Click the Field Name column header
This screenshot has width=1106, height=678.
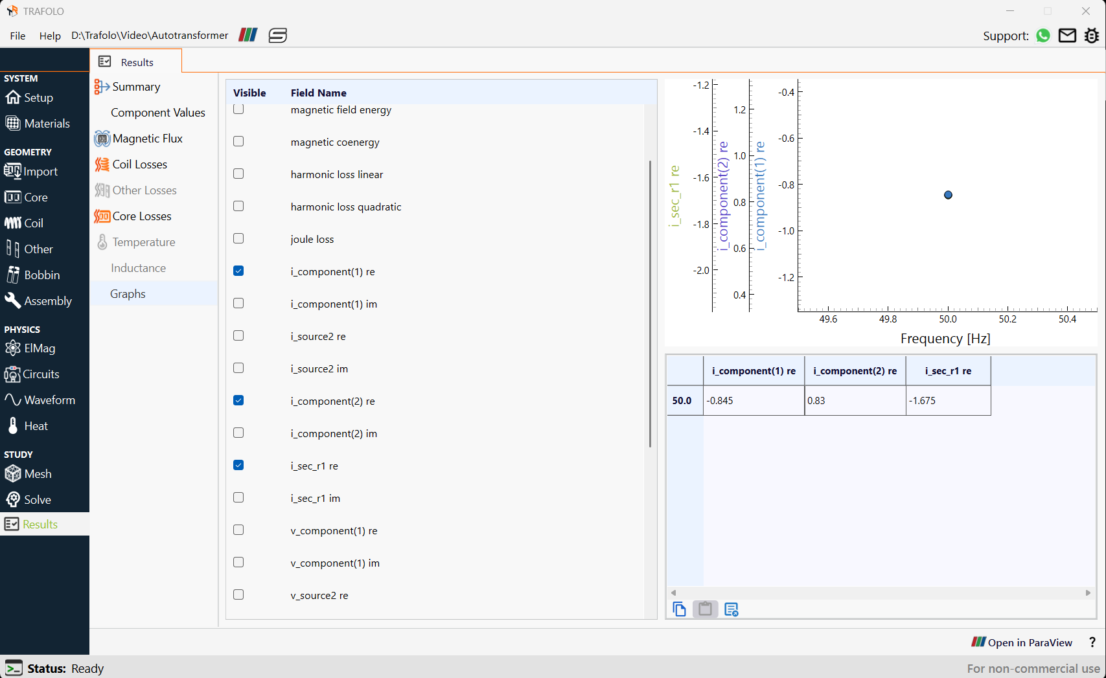(x=318, y=93)
